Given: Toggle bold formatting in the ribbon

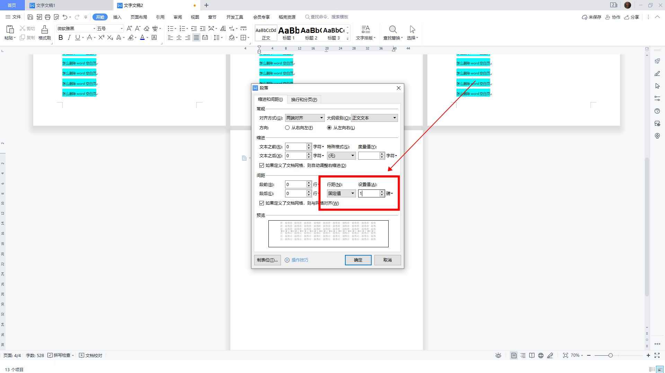Looking at the screenshot, I should [61, 38].
